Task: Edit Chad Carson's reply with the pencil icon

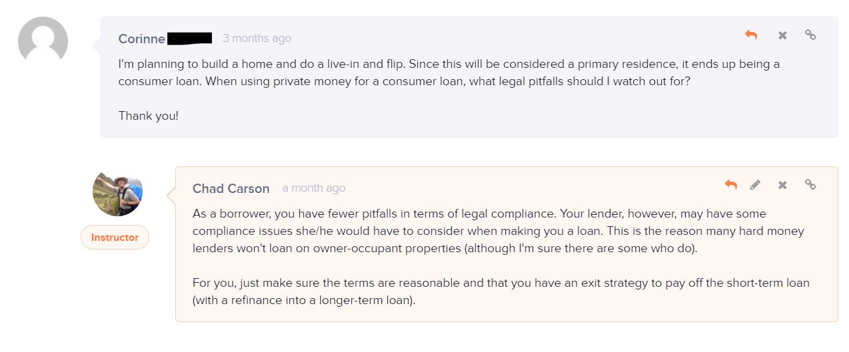Action: [x=755, y=185]
